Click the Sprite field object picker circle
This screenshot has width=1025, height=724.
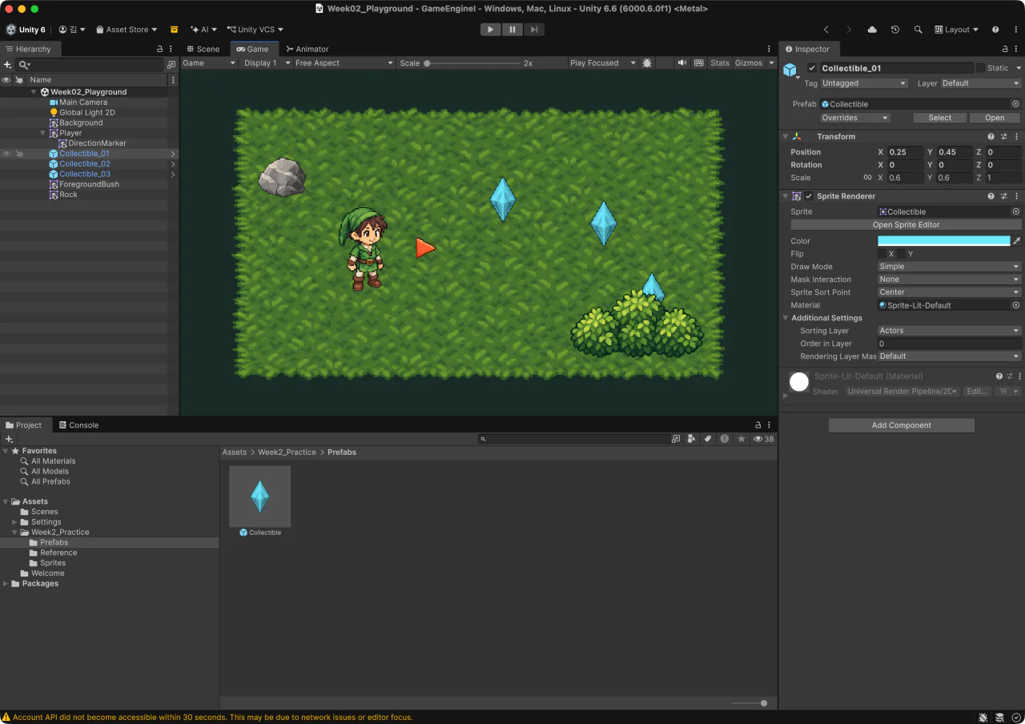(x=1016, y=212)
